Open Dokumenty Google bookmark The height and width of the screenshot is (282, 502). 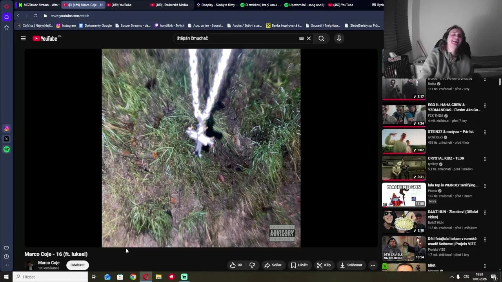(x=95, y=25)
